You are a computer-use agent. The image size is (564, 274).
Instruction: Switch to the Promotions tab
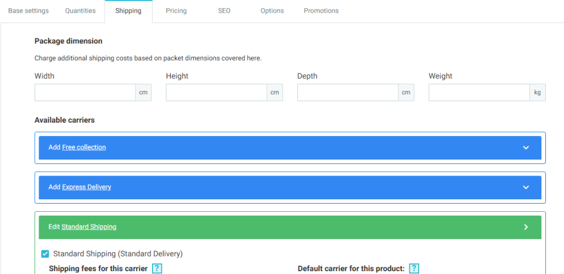pyautogui.click(x=321, y=11)
